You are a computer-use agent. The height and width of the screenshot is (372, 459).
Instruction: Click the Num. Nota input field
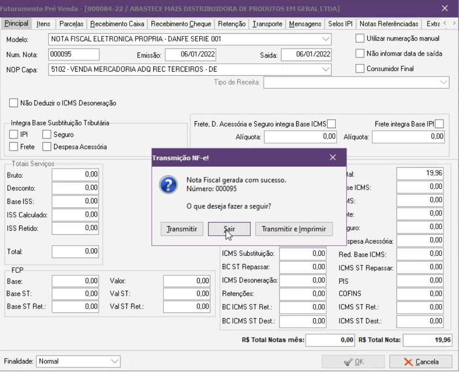click(x=73, y=55)
